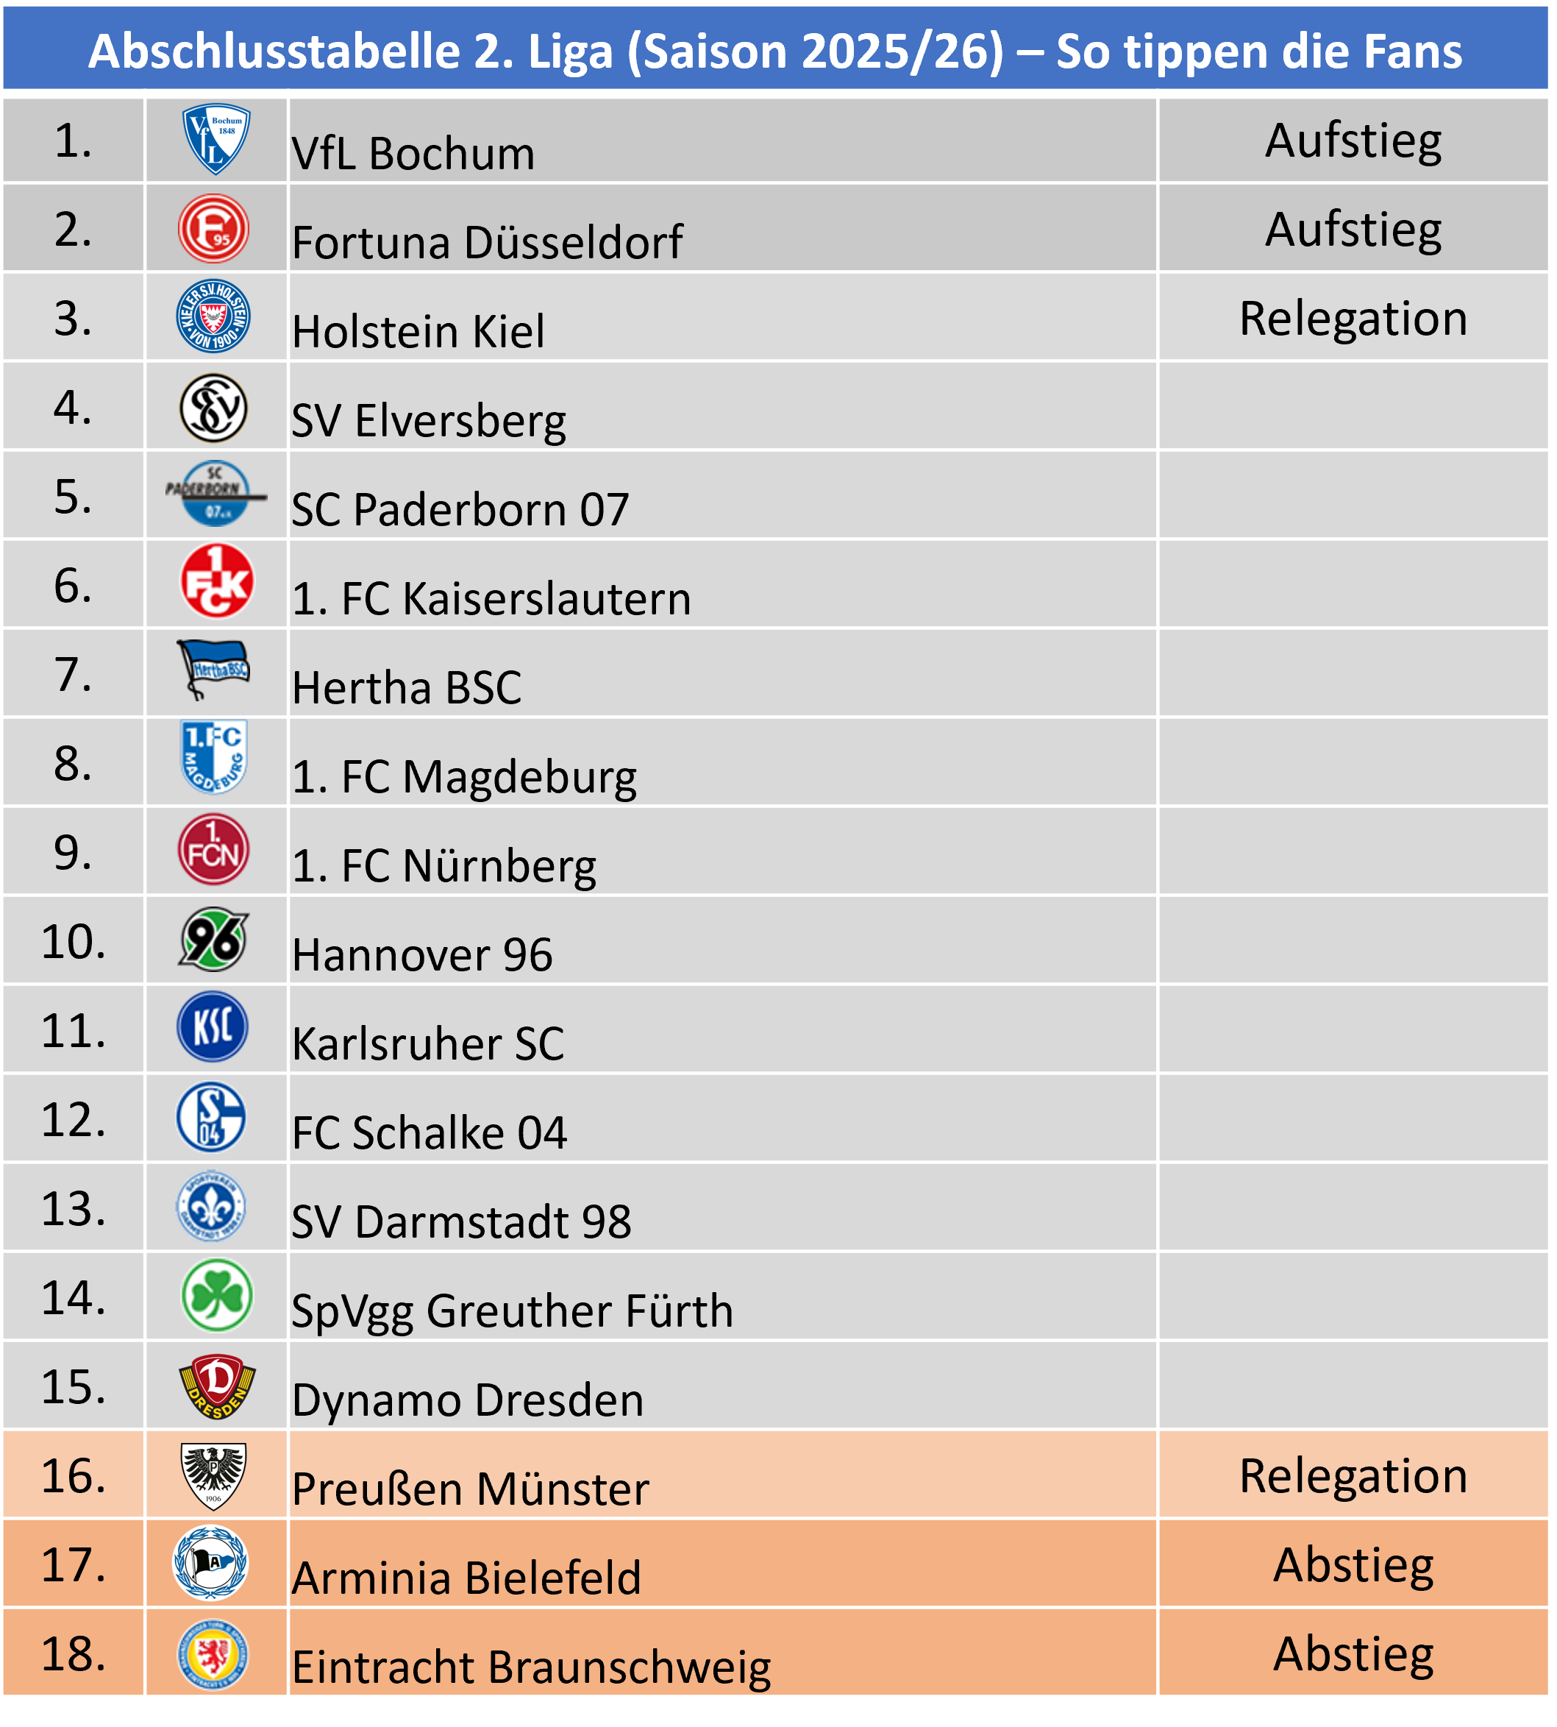Click the Hertha BSC flag logo
This screenshot has width=1557, height=1727.
pos(214,669)
